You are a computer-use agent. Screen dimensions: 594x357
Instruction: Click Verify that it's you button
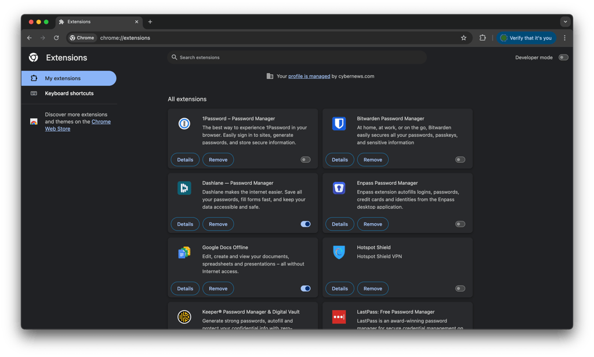click(x=526, y=38)
